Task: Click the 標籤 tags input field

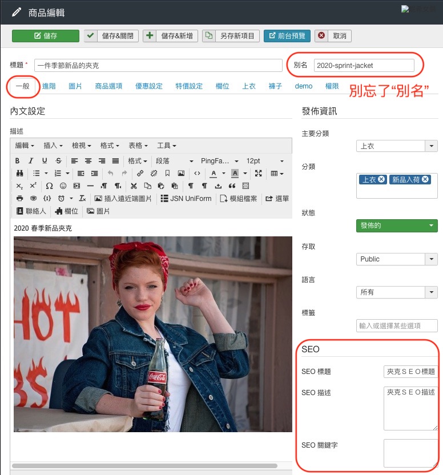Action: pyautogui.click(x=397, y=325)
